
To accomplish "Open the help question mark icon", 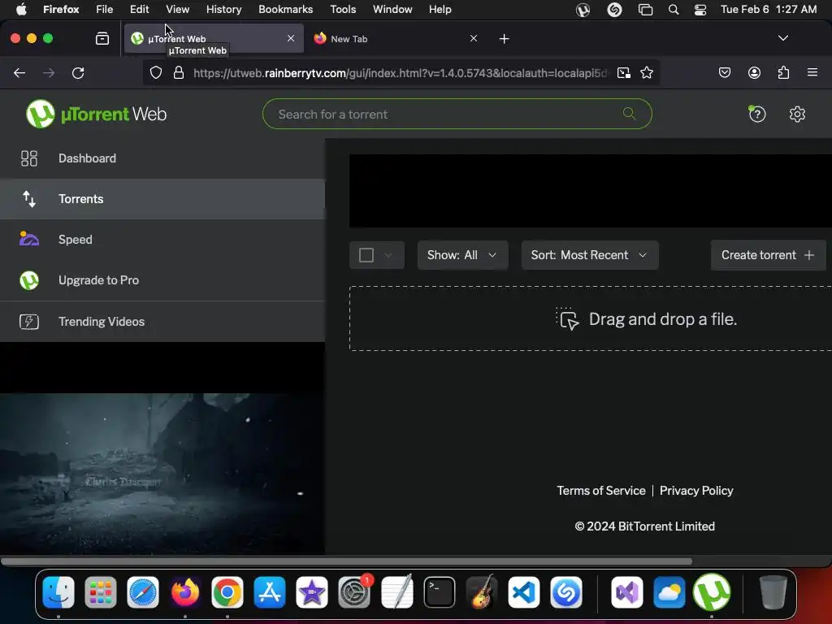I will tap(756, 114).
